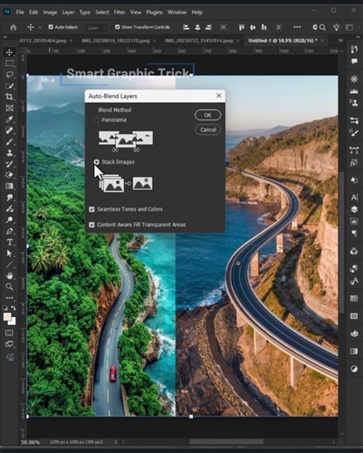The width and height of the screenshot is (363, 453).
Task: Expand the left toolbar double arrow
Action: (x=5, y=37)
